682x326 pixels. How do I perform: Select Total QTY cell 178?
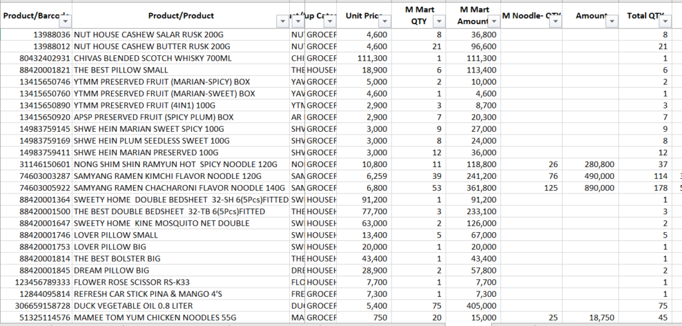[x=645, y=188]
